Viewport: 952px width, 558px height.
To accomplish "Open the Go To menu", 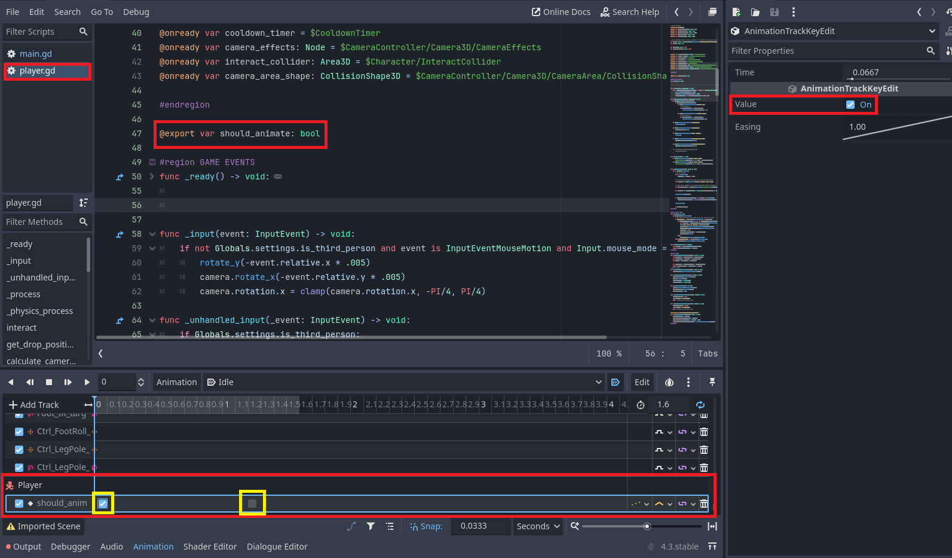I will click(x=102, y=12).
